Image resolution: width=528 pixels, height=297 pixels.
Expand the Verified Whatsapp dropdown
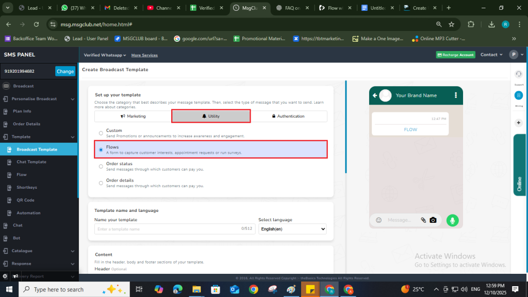[105, 55]
